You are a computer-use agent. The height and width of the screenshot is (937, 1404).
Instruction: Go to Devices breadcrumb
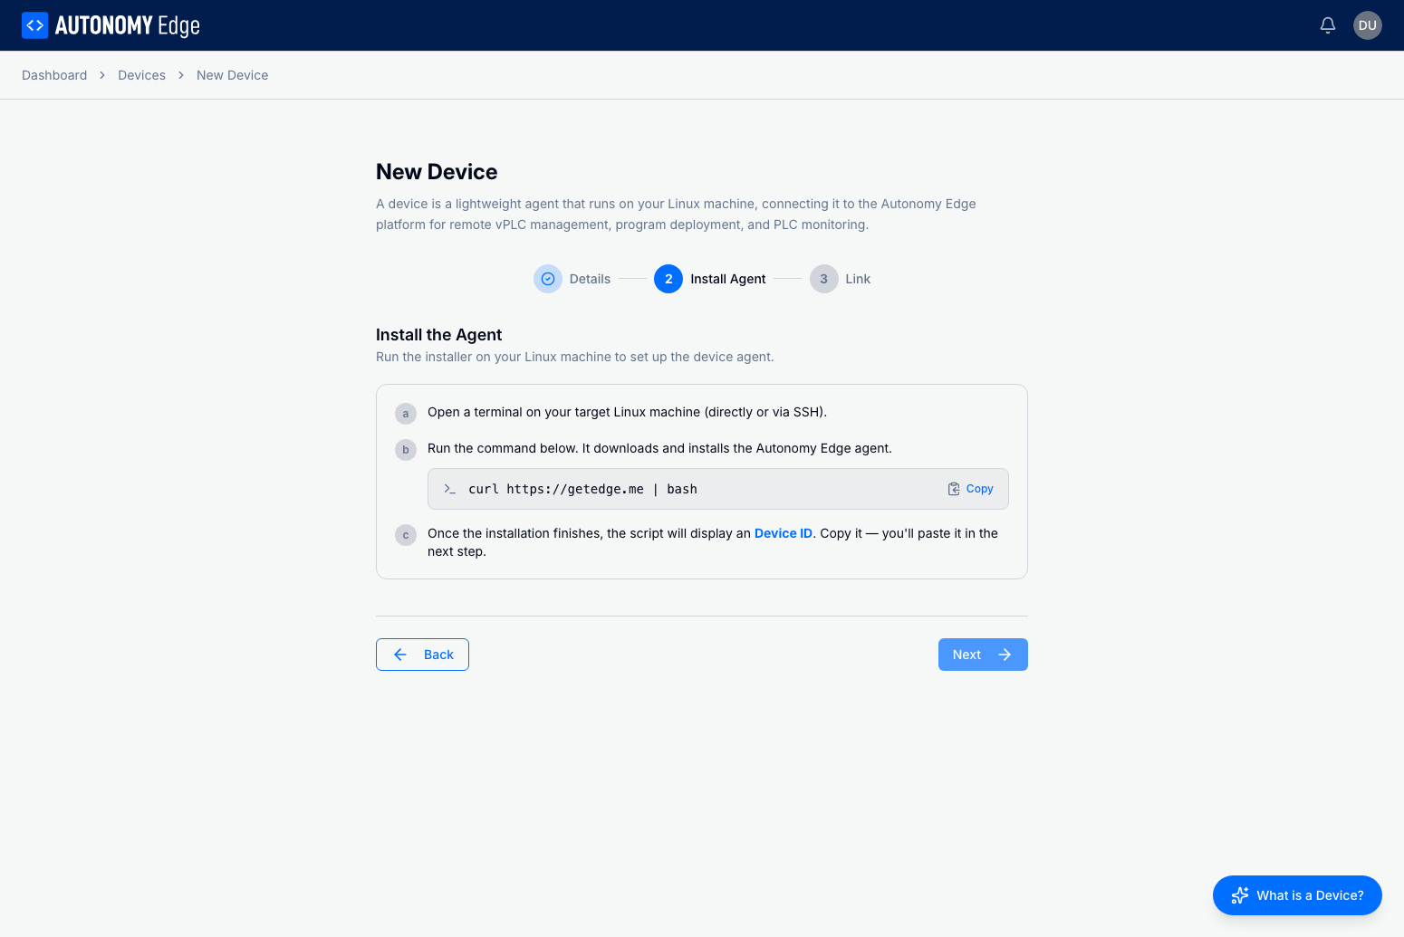coord(141,75)
